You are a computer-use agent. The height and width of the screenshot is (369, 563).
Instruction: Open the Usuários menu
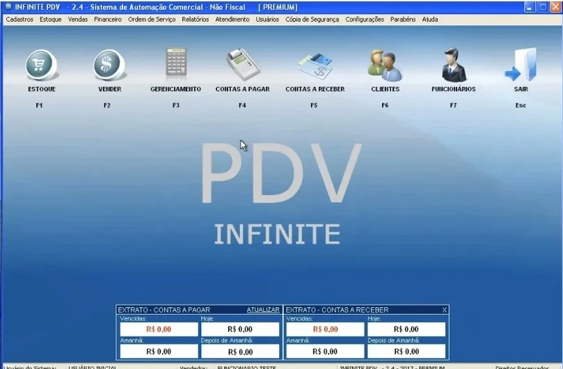pos(267,19)
